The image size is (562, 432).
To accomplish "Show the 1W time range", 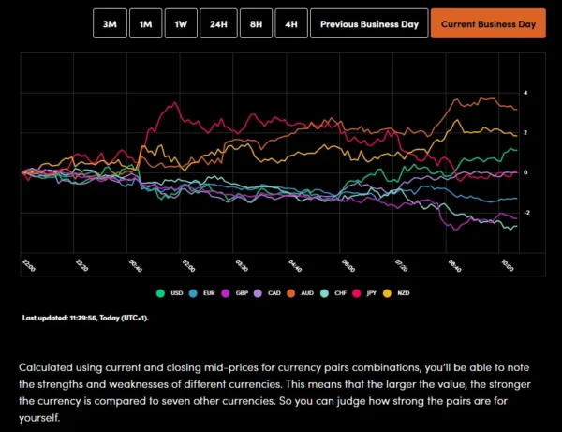I will 180,24.
